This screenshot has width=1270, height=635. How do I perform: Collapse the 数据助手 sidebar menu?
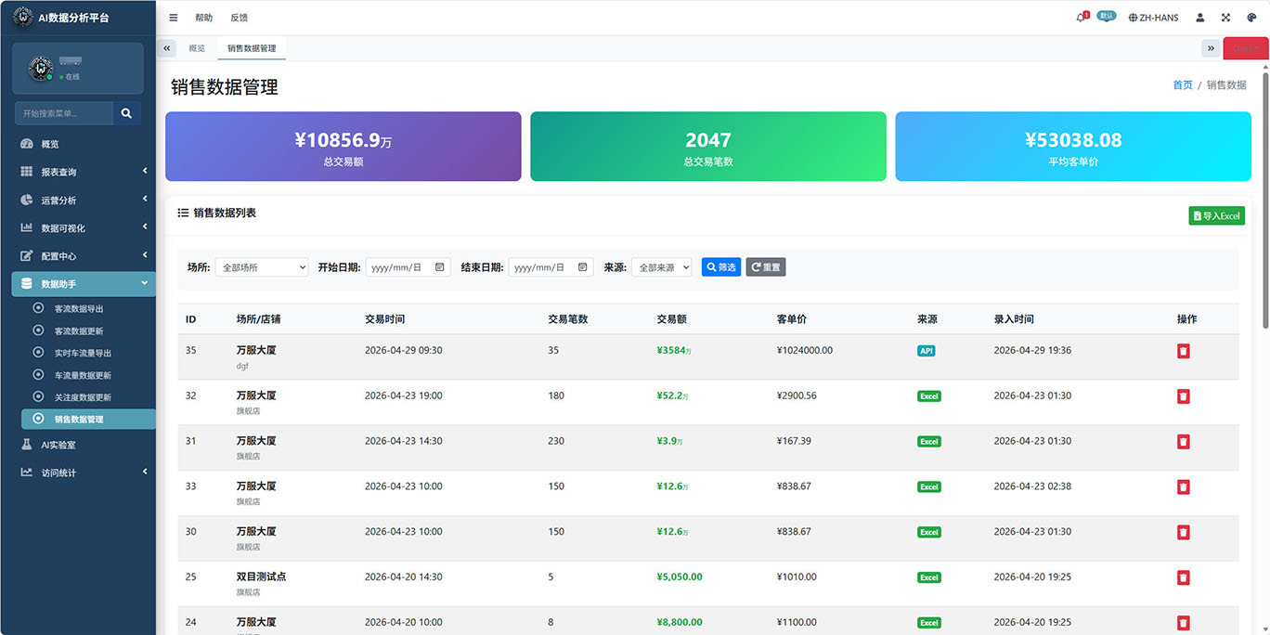tap(84, 284)
